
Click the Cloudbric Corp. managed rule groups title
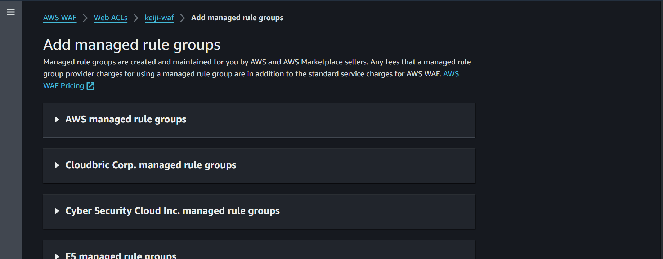point(151,165)
